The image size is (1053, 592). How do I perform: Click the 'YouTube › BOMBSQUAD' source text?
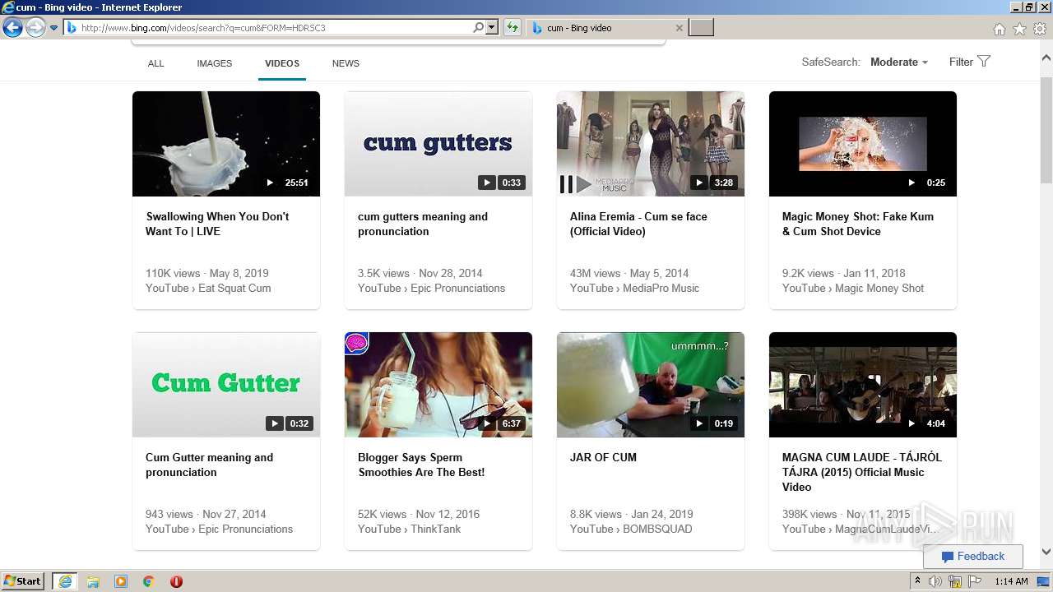point(631,529)
